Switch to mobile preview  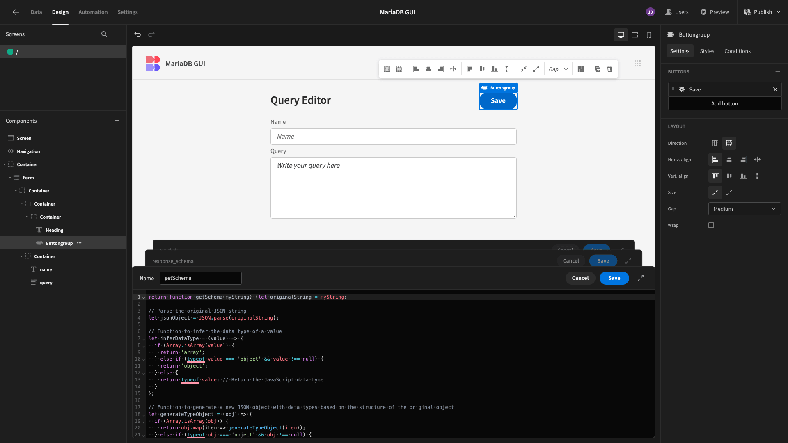[x=649, y=35]
